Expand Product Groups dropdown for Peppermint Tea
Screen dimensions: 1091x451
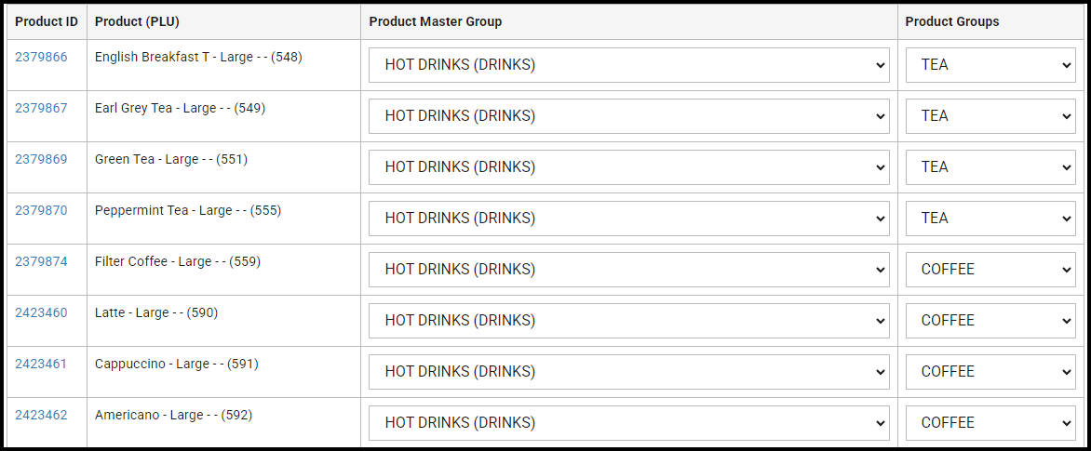tap(990, 219)
